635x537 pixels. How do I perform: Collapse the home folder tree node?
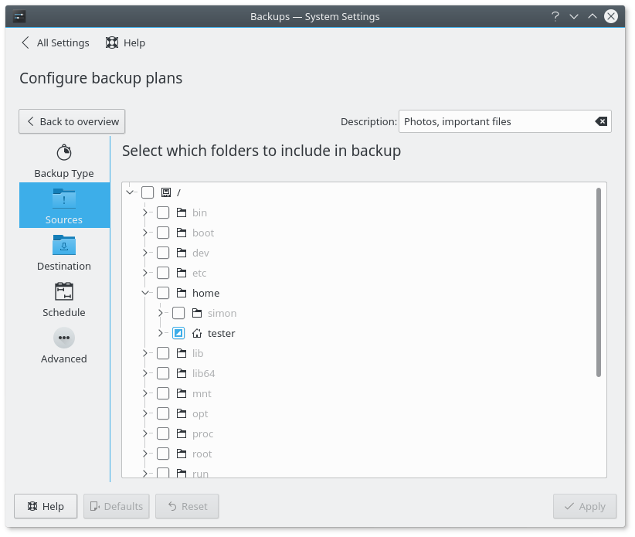[x=145, y=293]
